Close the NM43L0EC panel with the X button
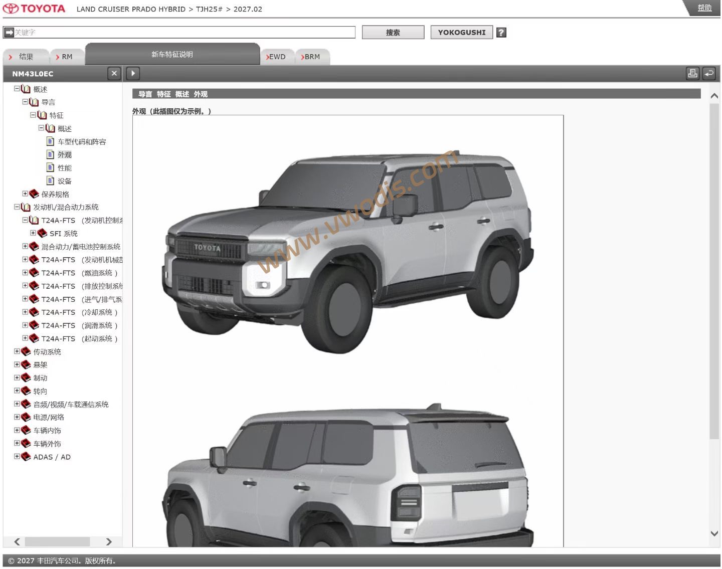This screenshot has width=722, height=569. click(114, 73)
